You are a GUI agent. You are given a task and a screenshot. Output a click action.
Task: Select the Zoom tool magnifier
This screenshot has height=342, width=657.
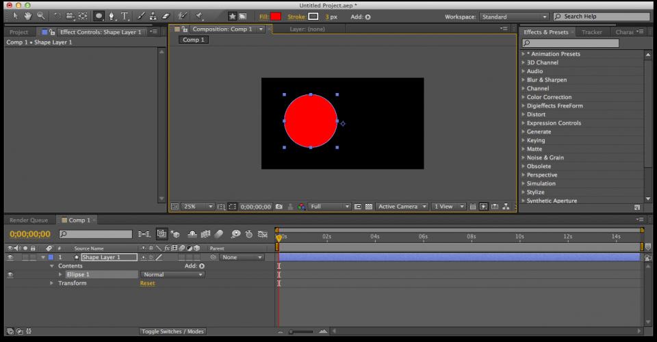click(x=41, y=16)
